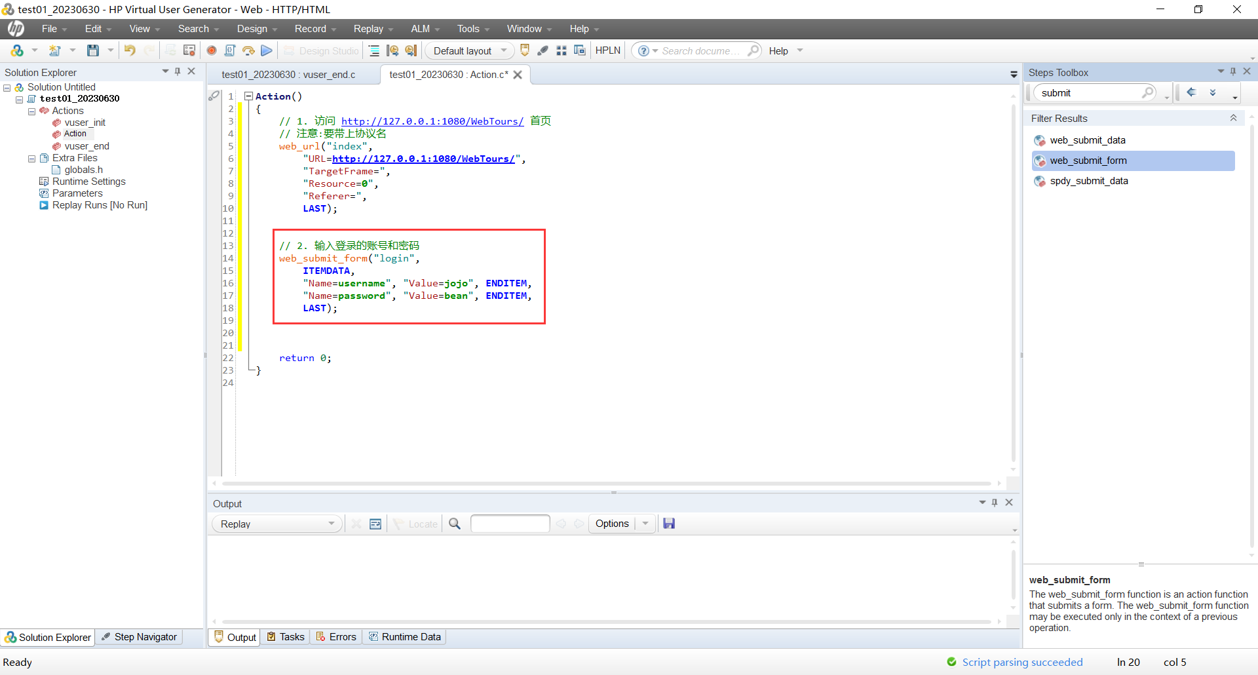Open the Replay menu
This screenshot has height=675, width=1258.
coord(369,29)
